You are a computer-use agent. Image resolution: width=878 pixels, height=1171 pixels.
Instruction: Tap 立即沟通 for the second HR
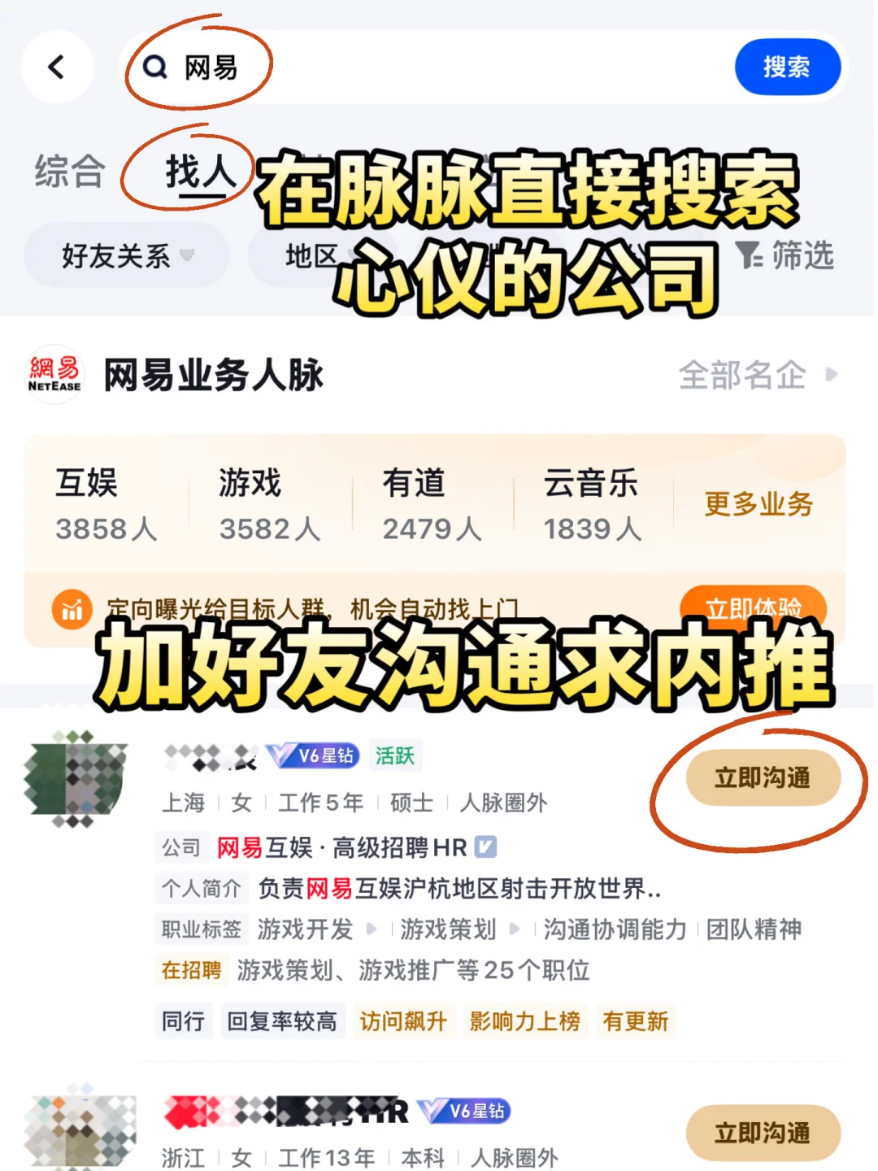(x=763, y=1133)
